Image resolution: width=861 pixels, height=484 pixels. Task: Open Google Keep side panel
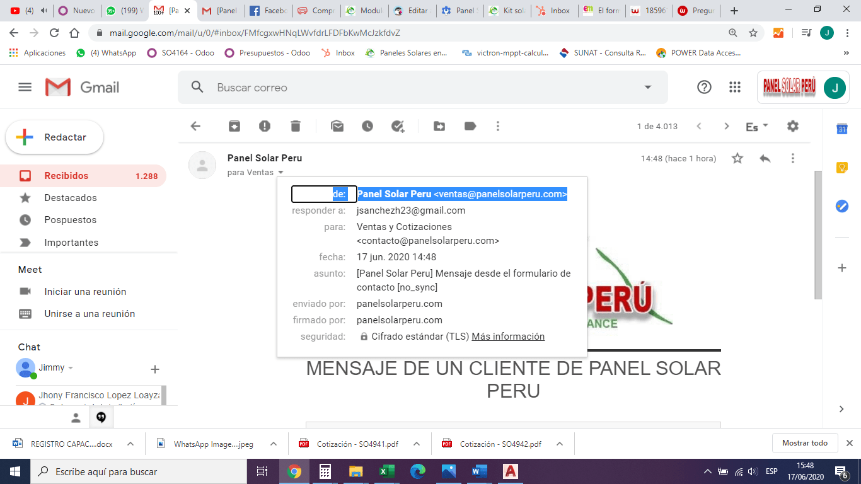pos(841,168)
